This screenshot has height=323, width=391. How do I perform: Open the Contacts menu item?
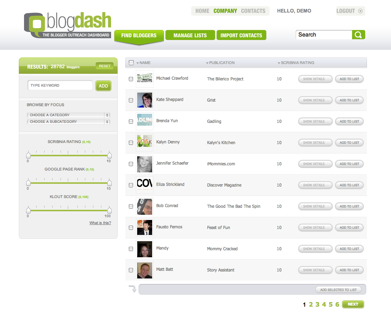[253, 11]
